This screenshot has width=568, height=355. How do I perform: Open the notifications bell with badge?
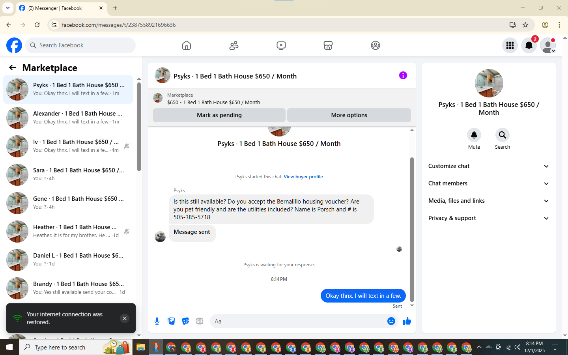click(529, 45)
